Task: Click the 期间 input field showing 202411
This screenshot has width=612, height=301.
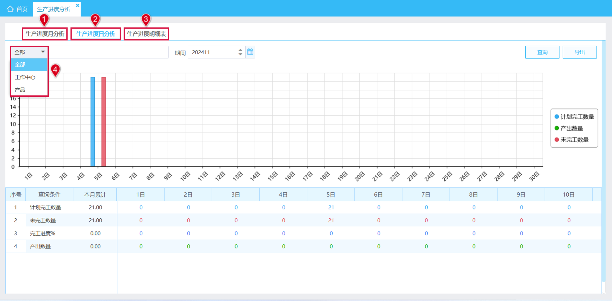Action: 213,52
